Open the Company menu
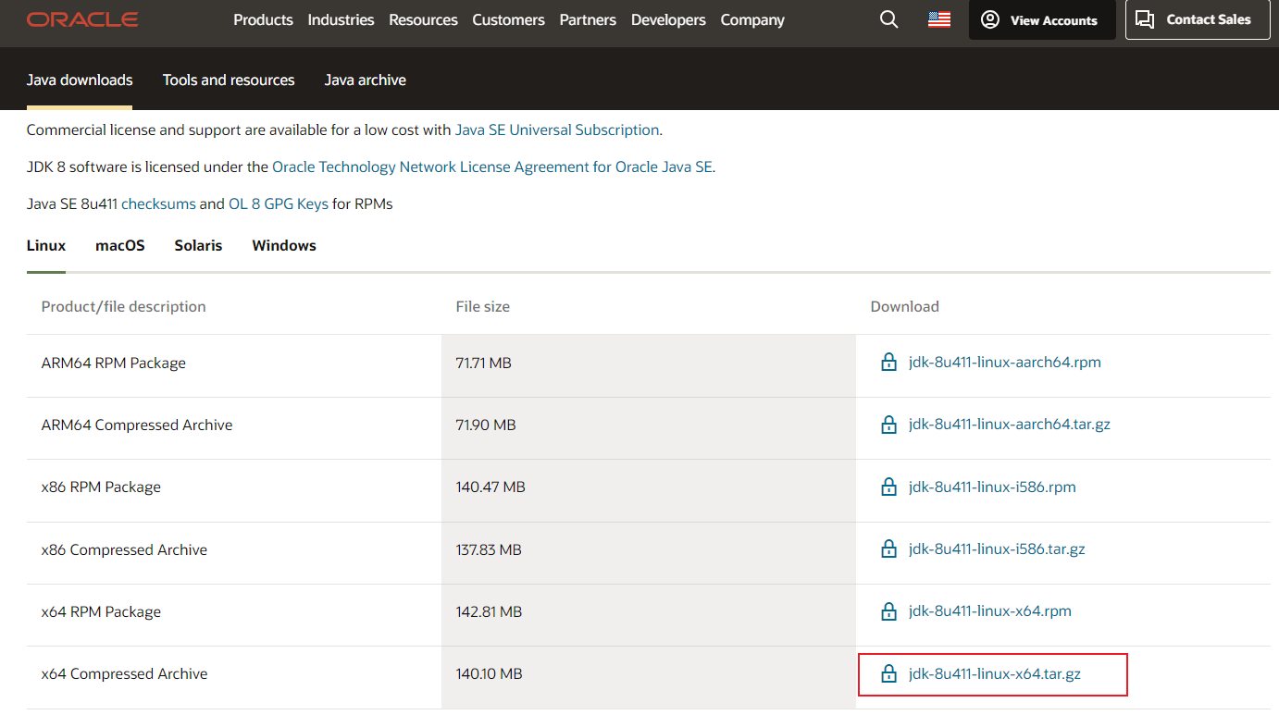 tap(752, 19)
